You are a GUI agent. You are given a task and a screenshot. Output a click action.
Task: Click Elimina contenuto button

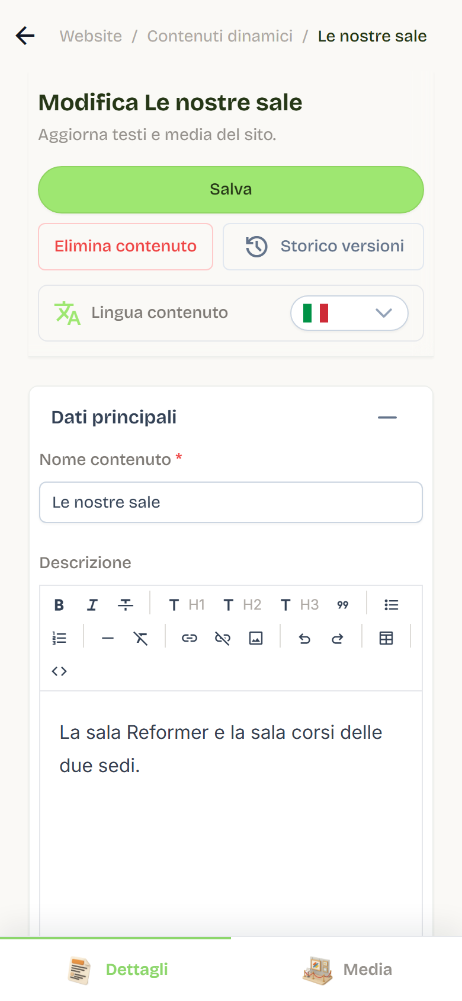(x=126, y=247)
